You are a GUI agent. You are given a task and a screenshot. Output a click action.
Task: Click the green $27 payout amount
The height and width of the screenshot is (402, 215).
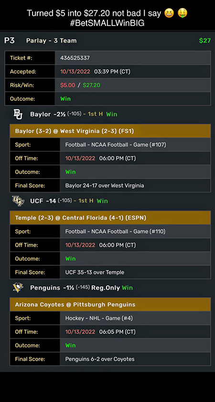coord(205,40)
